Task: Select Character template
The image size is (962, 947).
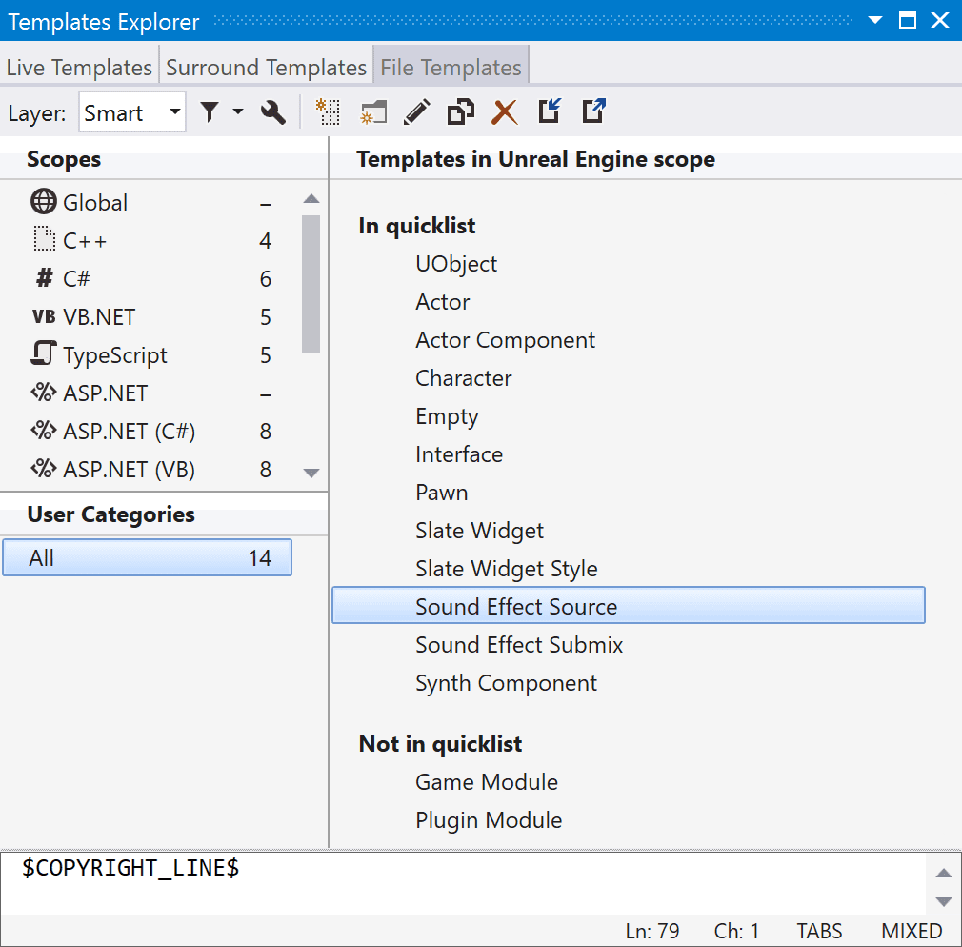Action: coord(463,378)
